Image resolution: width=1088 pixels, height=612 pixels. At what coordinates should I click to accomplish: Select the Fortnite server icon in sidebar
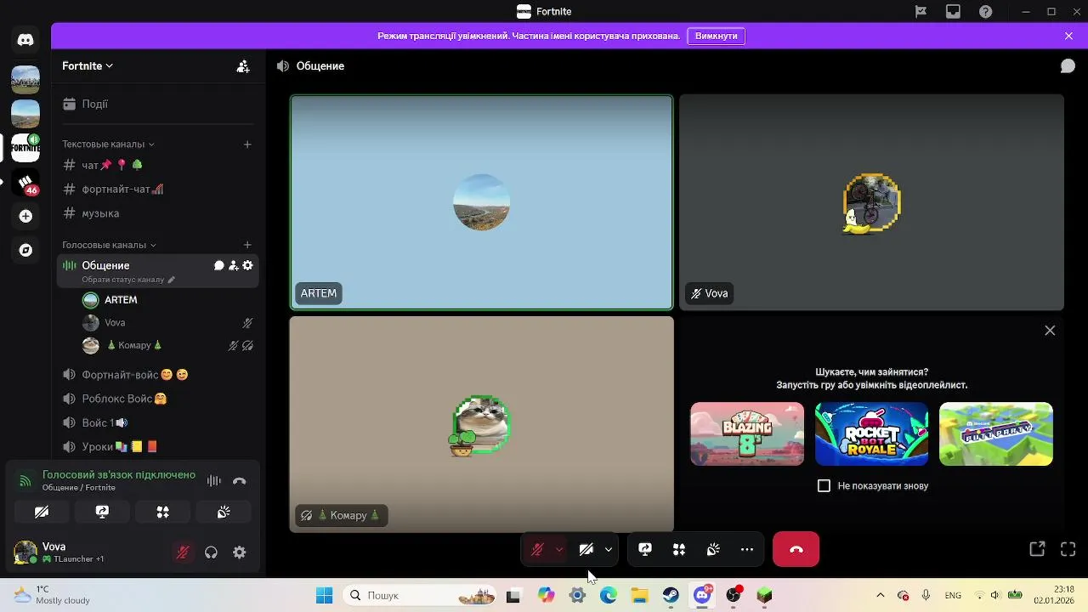25,147
